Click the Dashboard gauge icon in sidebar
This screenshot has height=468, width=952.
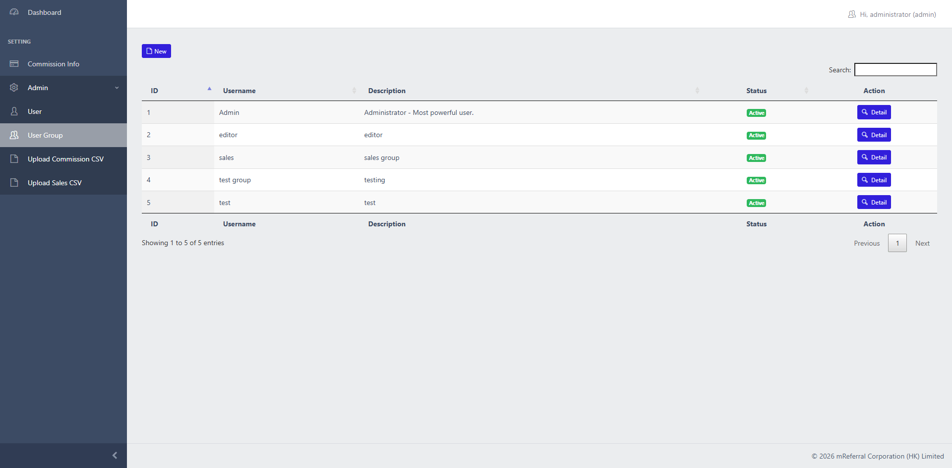click(x=14, y=12)
